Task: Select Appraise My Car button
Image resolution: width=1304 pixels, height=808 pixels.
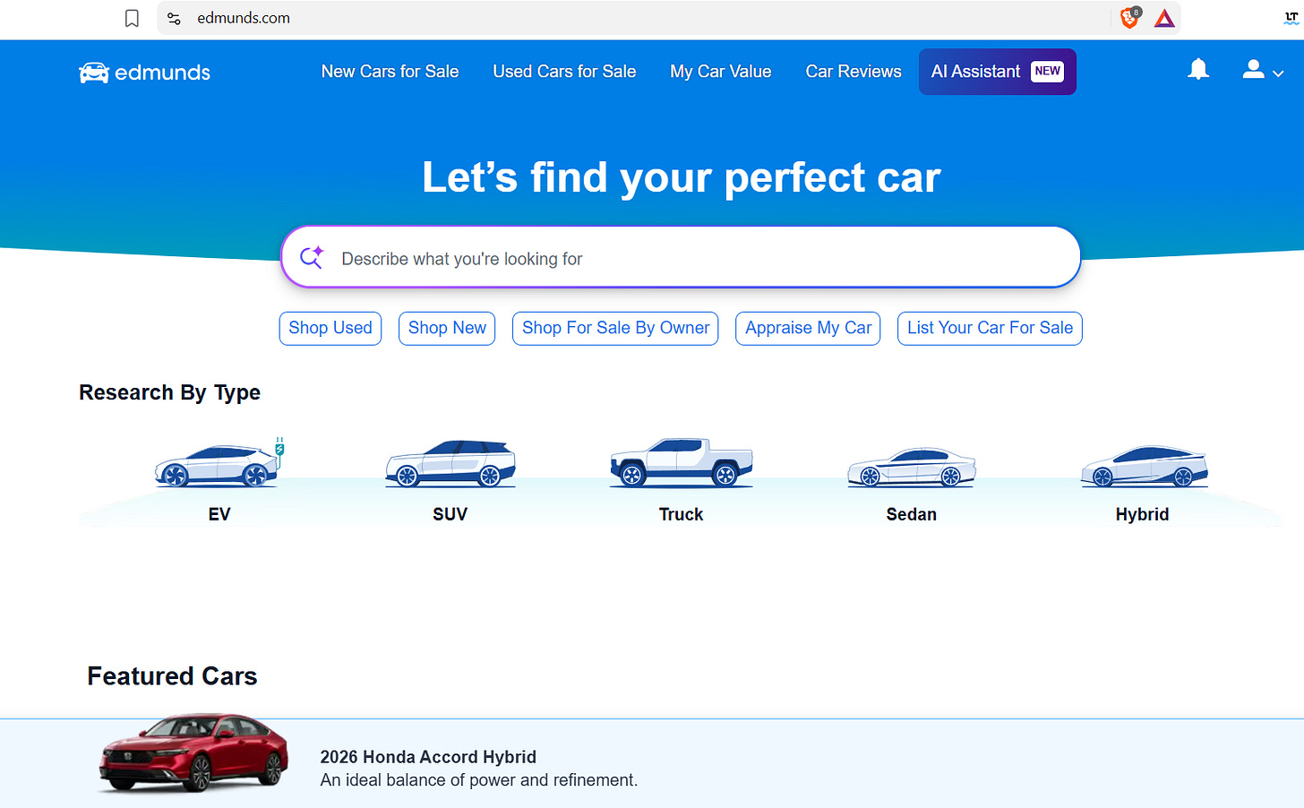Action: coord(808,328)
